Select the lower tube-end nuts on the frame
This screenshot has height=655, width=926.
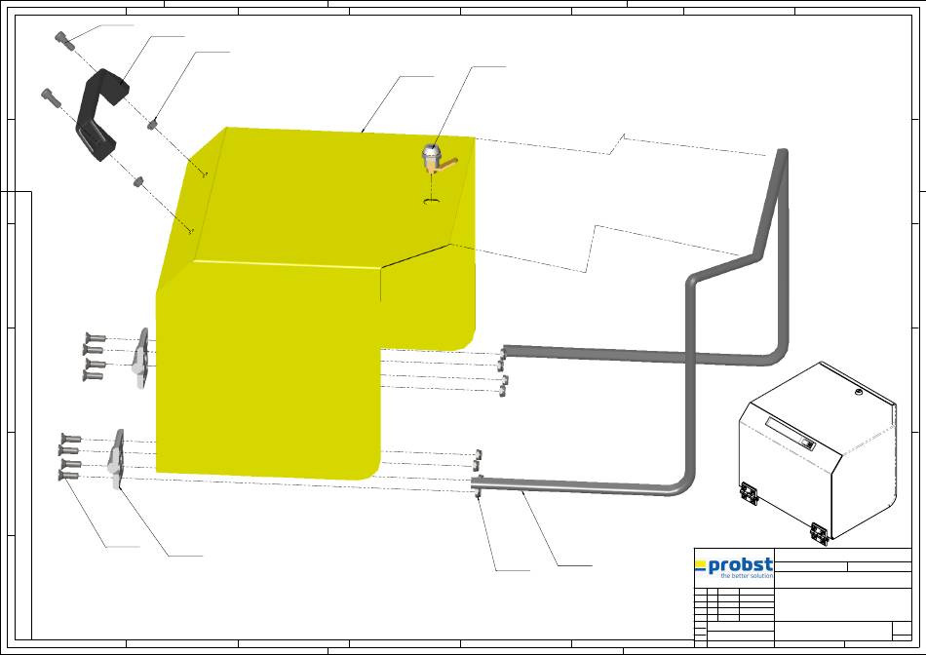pos(478,475)
